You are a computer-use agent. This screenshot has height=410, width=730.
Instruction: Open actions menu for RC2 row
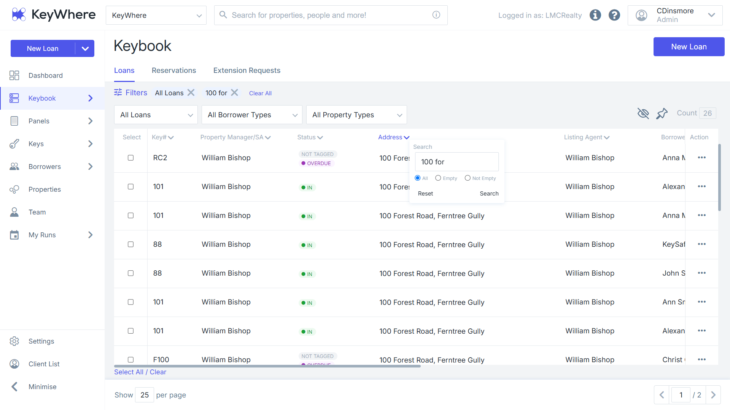coord(702,158)
